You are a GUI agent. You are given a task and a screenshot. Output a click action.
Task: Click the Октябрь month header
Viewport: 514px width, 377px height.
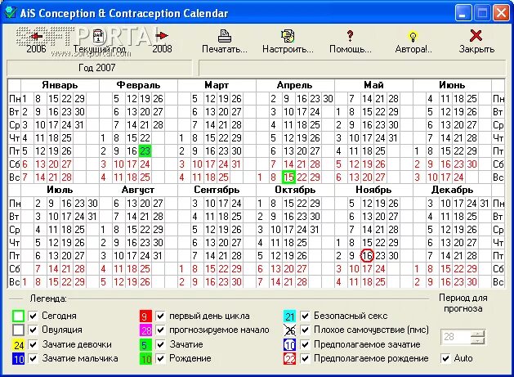(x=295, y=190)
